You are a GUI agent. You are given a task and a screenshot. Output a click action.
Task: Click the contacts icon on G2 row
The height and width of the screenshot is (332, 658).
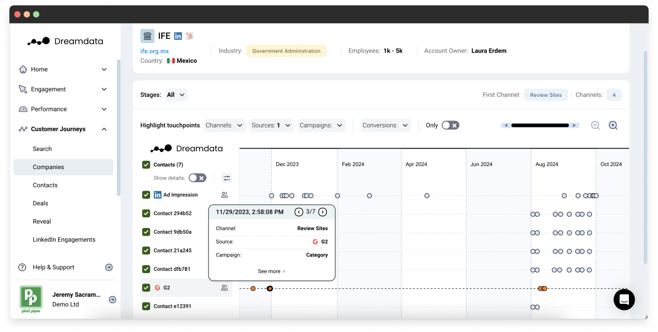(224, 288)
